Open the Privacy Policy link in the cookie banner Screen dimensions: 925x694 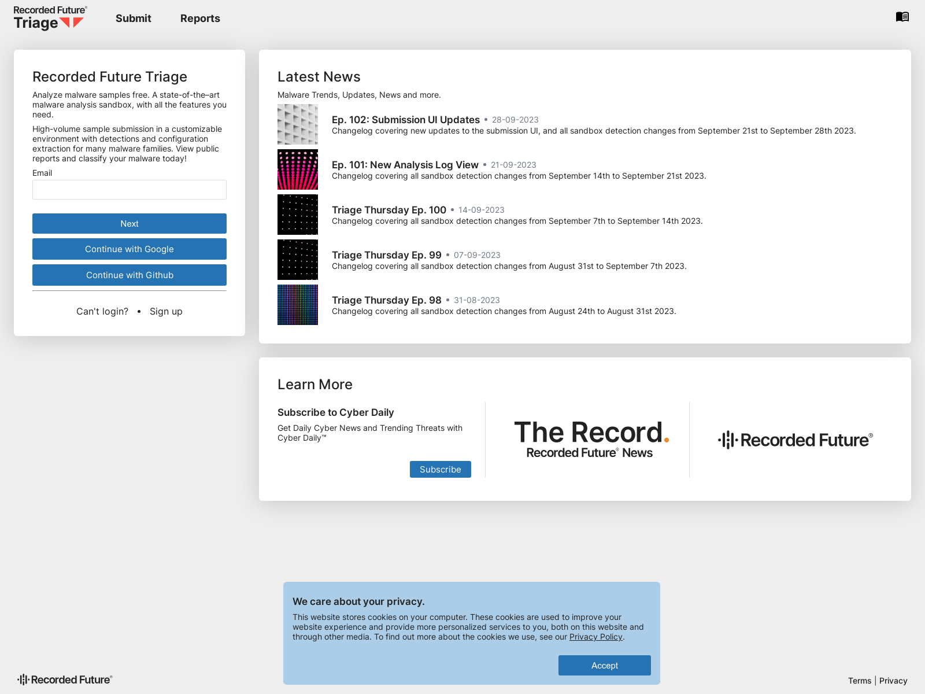point(596,637)
